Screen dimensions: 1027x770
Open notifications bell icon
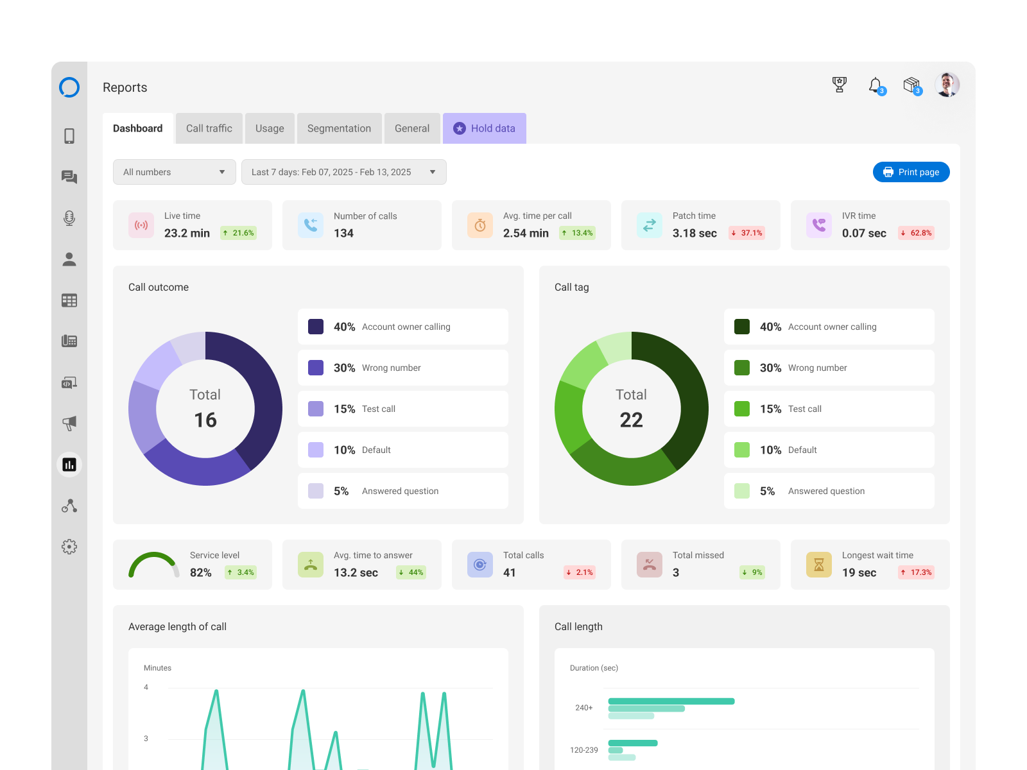tap(875, 85)
